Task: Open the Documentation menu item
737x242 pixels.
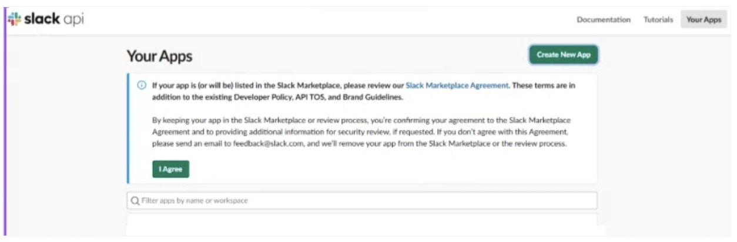Action: pos(604,19)
